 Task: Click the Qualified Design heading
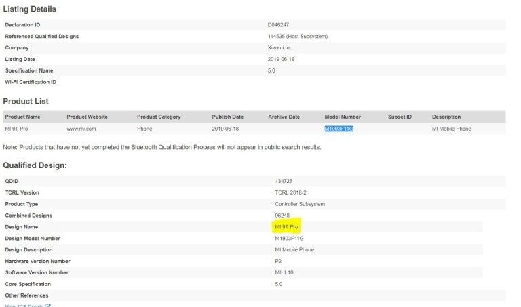coord(35,165)
